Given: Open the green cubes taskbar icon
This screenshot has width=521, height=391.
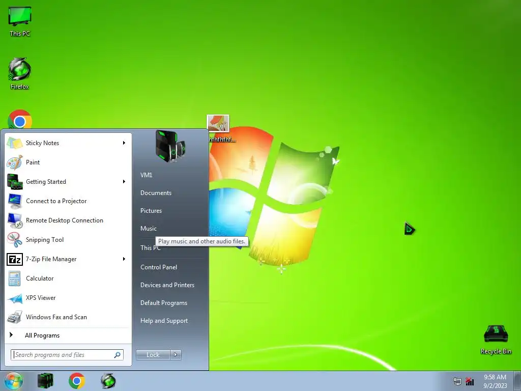Looking at the screenshot, I should (x=45, y=381).
